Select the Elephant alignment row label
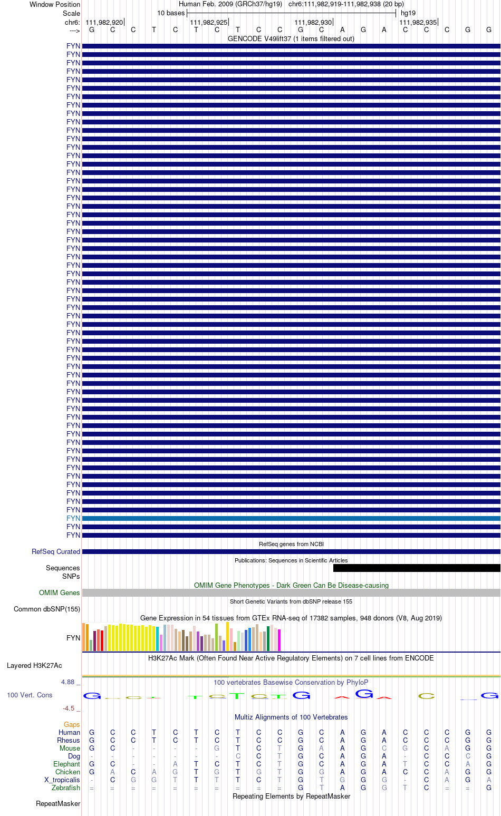 (67, 764)
